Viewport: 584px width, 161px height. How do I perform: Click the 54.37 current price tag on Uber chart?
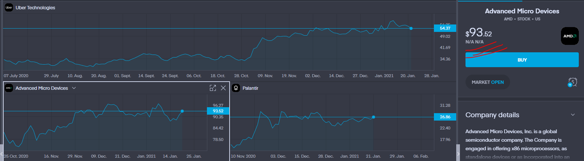tap(445, 28)
